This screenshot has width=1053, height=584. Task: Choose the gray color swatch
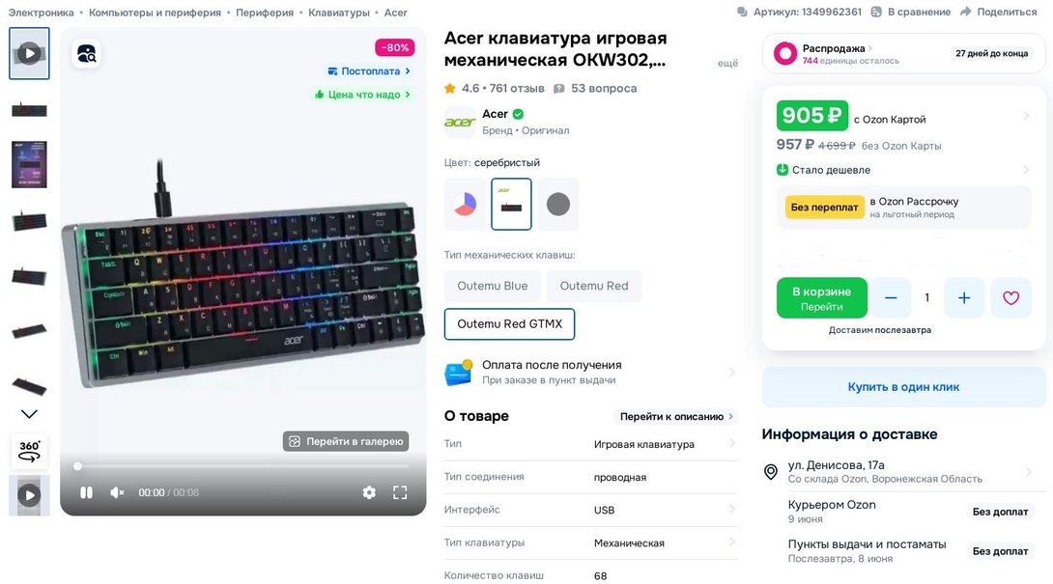click(x=558, y=204)
